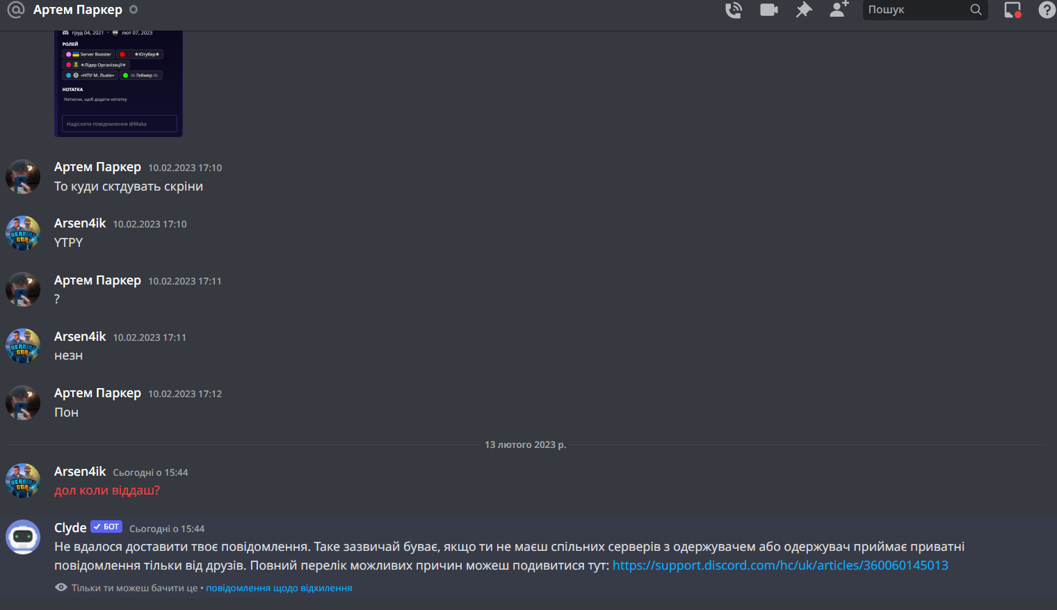Open the profile screenshot thumbnail
Viewport: 1057px width, 610px height.
click(118, 83)
